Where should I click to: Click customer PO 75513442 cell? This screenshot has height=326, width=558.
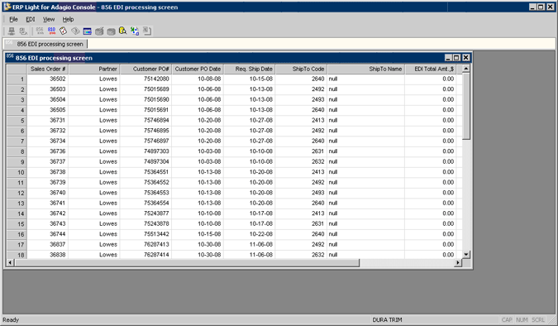click(145, 233)
